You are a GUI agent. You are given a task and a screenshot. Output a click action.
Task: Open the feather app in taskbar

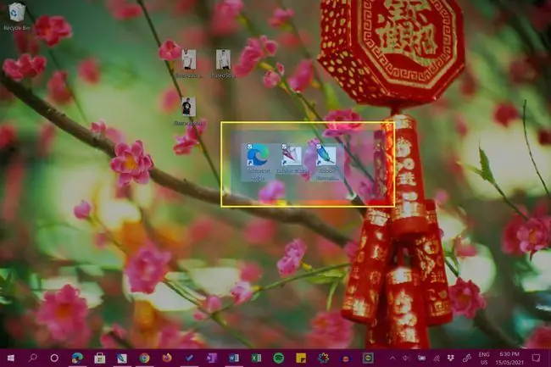point(122,358)
